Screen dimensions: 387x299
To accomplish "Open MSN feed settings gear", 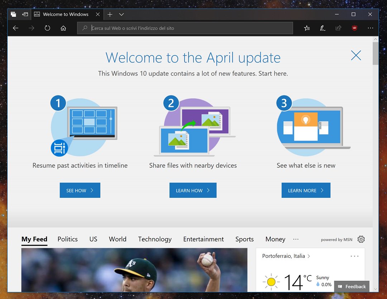I will click(361, 239).
